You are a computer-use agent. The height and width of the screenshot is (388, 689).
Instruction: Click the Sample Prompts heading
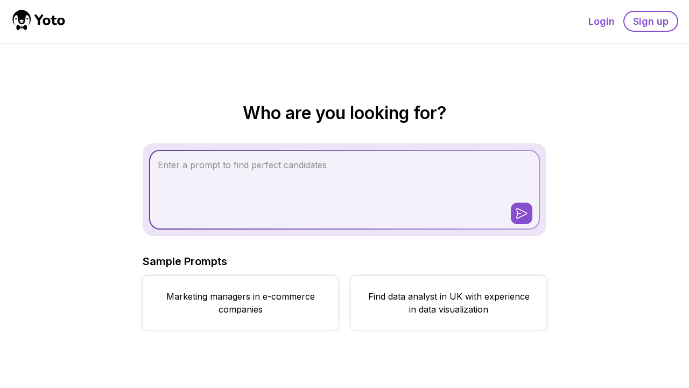coord(185,261)
